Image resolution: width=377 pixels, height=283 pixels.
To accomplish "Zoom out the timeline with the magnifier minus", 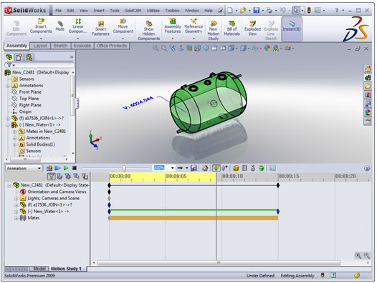I will [x=366, y=255].
